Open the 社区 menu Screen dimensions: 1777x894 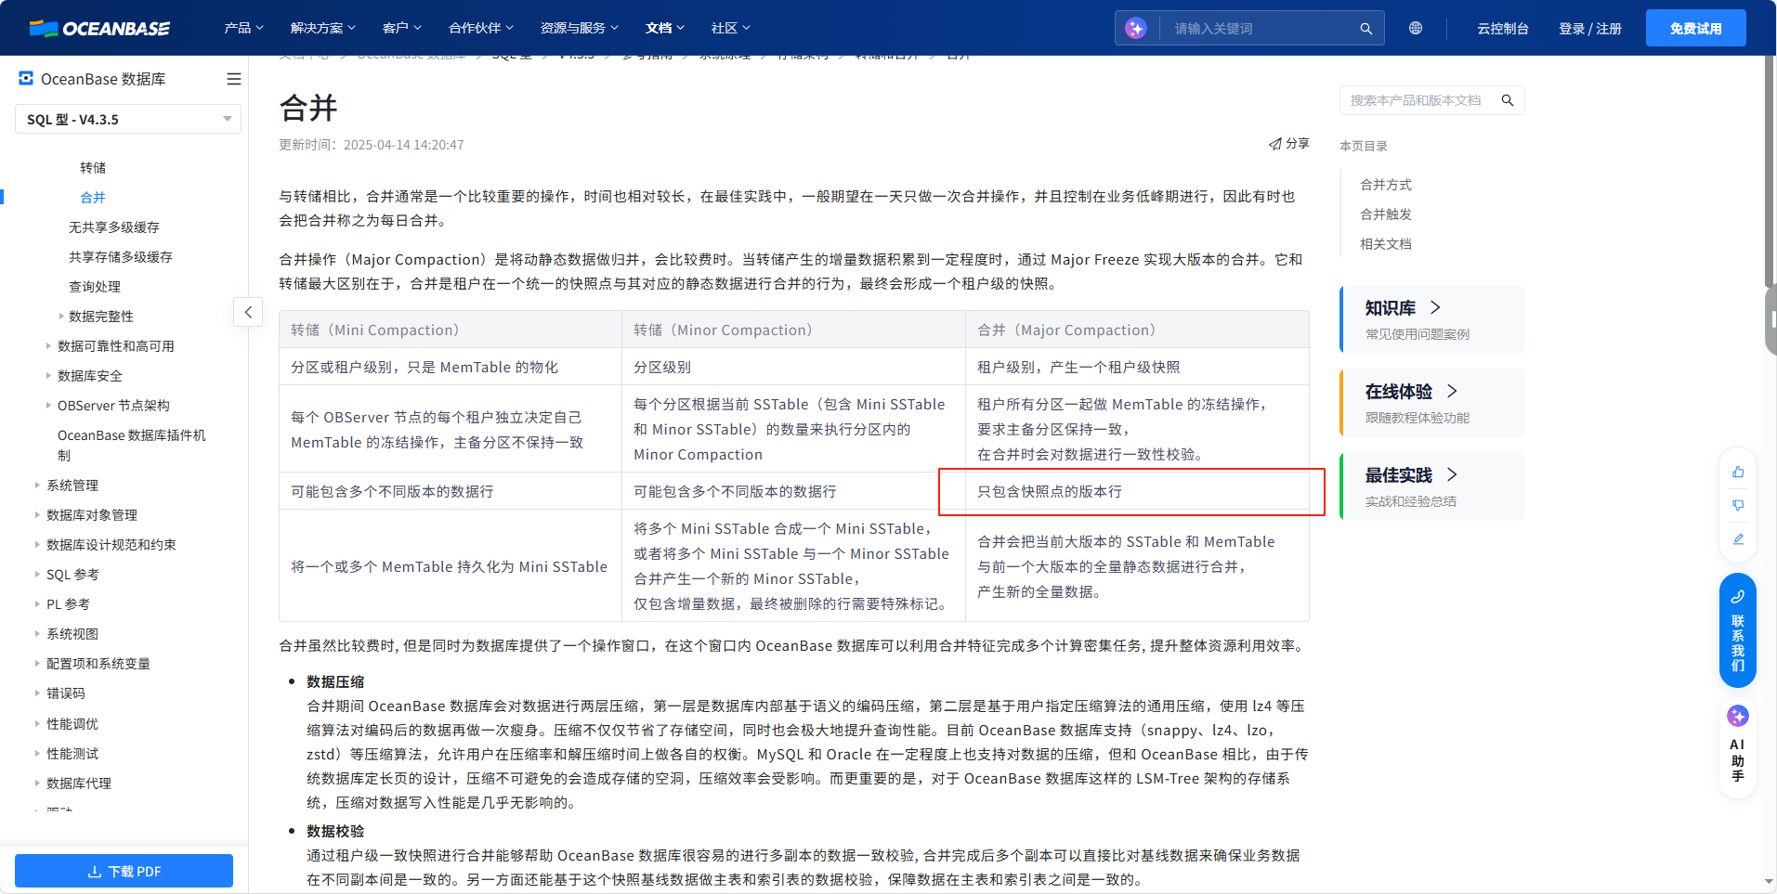click(x=730, y=28)
